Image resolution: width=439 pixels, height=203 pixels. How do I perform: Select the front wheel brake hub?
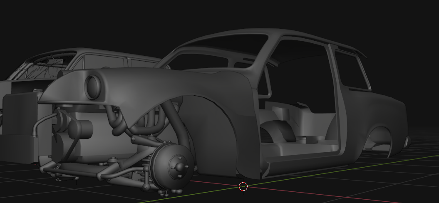(x=172, y=166)
